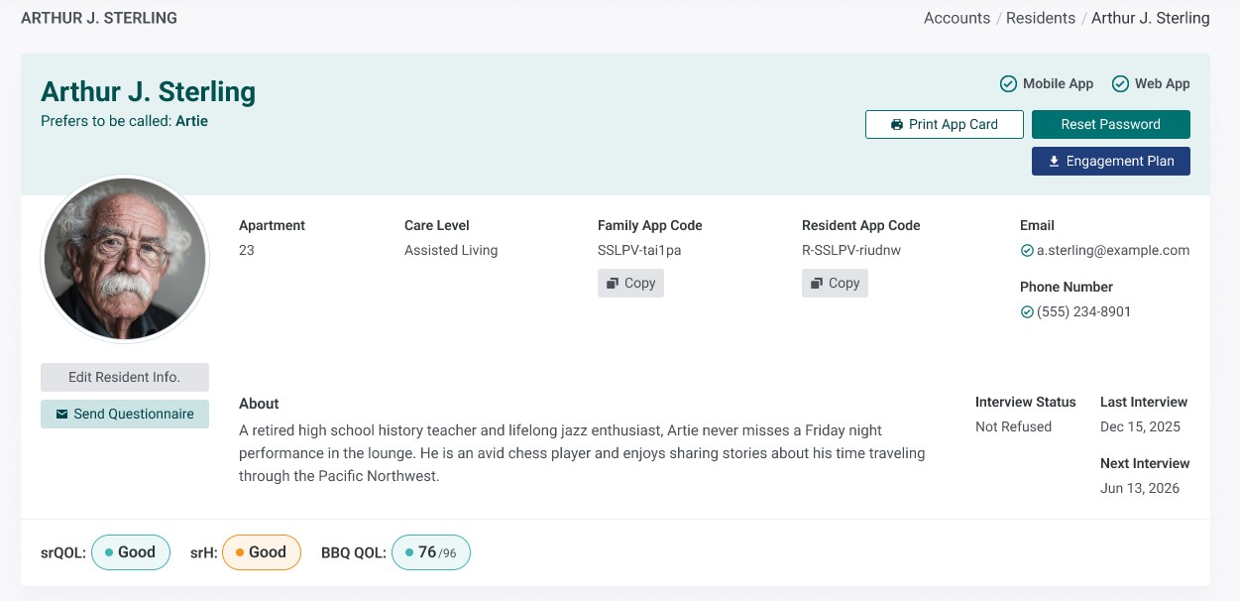Click the Mobile App checkmark icon
This screenshot has height=601, width=1240.
pyautogui.click(x=1008, y=84)
